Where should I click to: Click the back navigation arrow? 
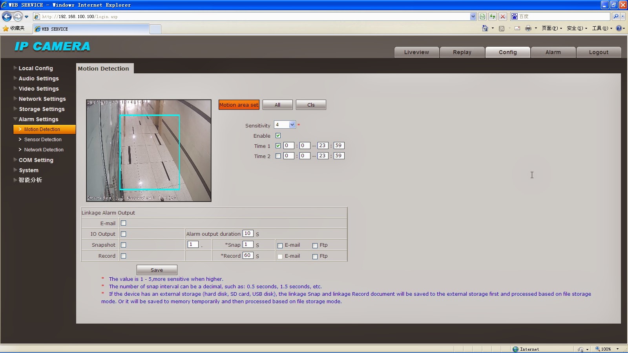coord(6,16)
